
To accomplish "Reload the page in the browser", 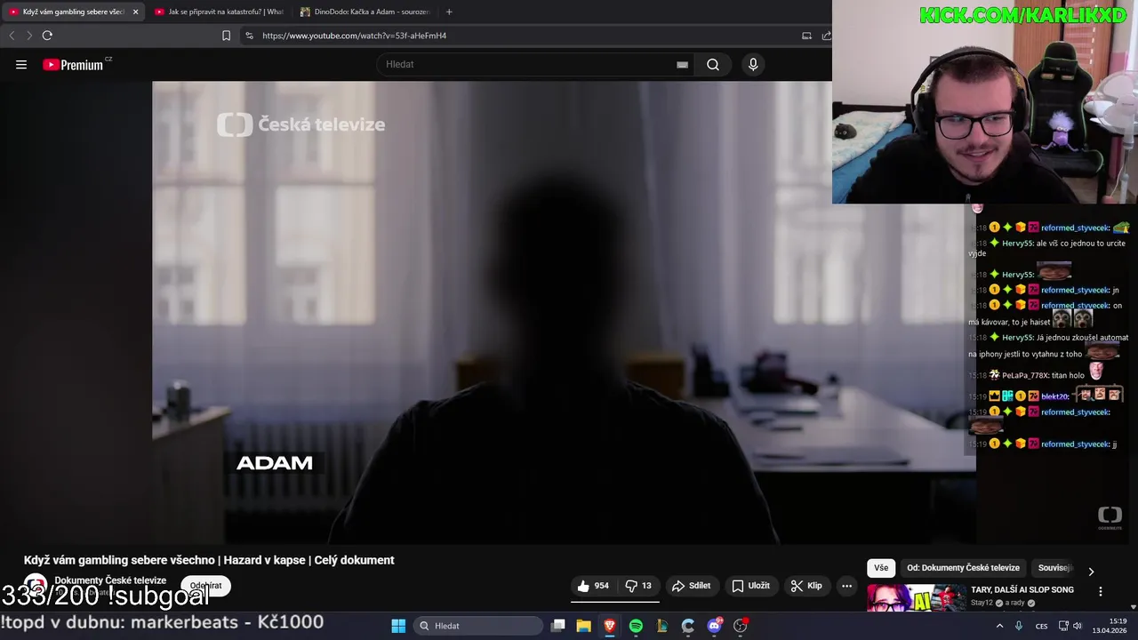I will tap(47, 36).
